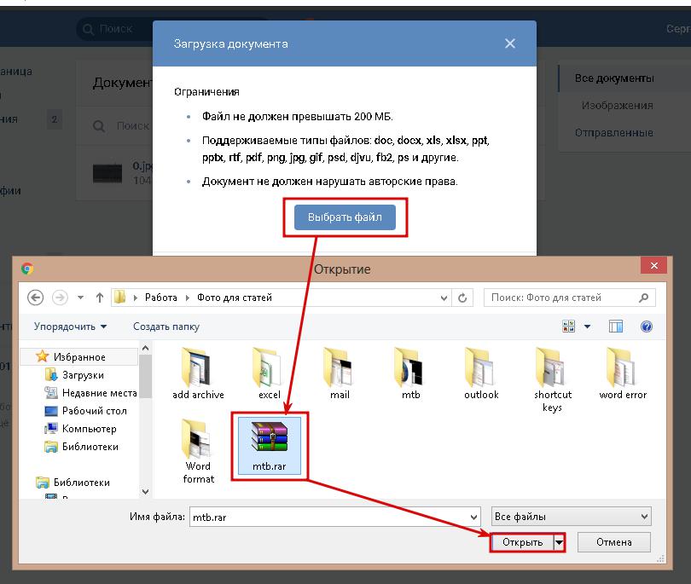The width and height of the screenshot is (691, 584).
Task: Open the excel folder
Action: click(x=270, y=373)
